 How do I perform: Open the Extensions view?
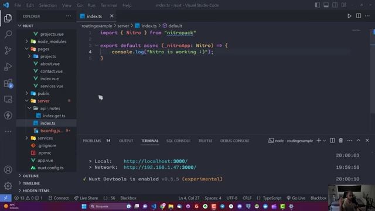(8, 83)
